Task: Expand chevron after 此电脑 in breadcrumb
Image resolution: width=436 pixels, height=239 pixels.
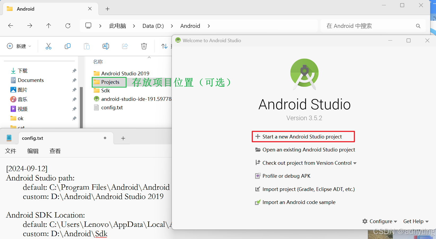Action: 134,26
